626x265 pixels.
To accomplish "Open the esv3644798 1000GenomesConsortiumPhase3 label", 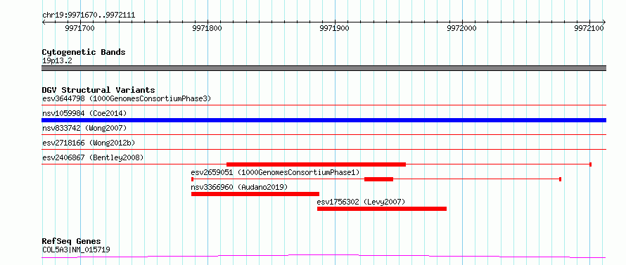I will [x=127, y=98].
